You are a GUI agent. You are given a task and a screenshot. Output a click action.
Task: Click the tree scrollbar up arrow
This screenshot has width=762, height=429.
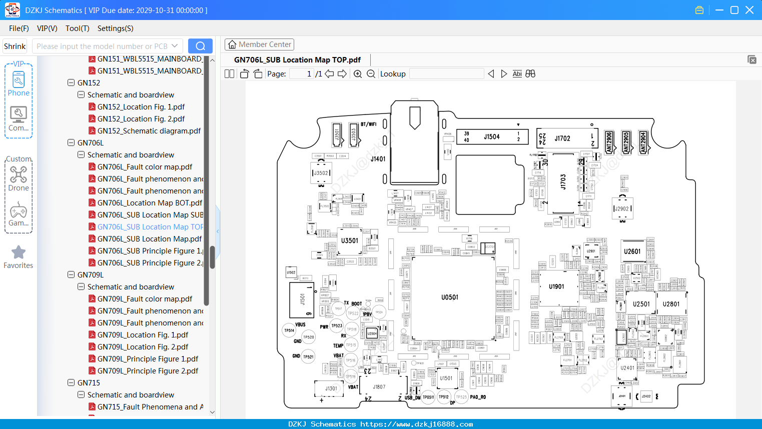point(212,60)
